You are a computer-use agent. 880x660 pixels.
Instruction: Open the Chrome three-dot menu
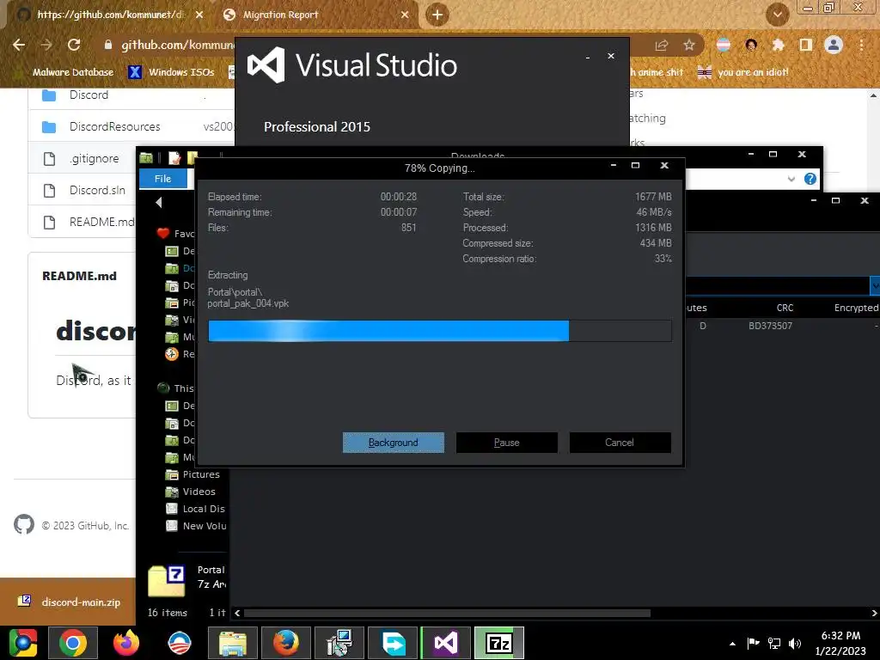click(861, 45)
